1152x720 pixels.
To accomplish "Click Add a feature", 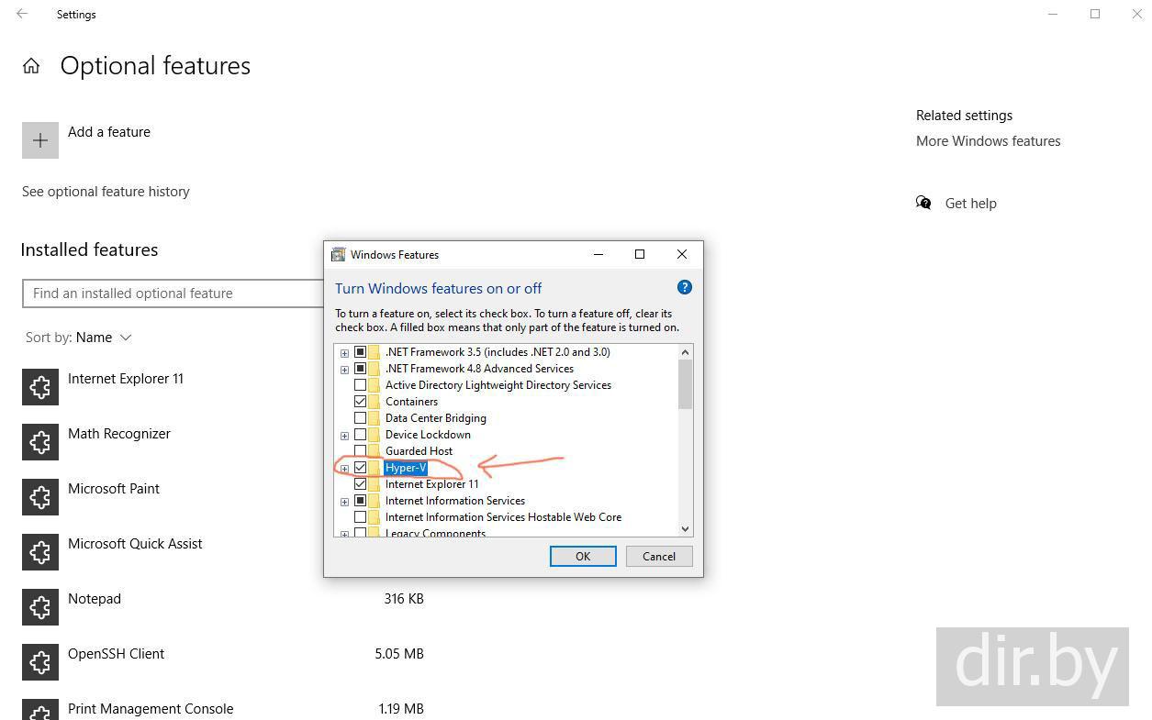I will tap(109, 132).
